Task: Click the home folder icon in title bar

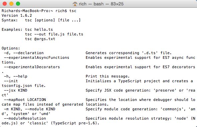Action: click(75, 4)
